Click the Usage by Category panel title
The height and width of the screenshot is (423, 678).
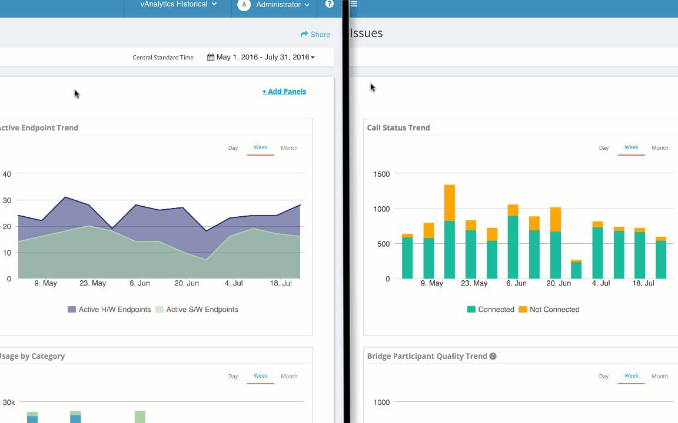click(32, 356)
